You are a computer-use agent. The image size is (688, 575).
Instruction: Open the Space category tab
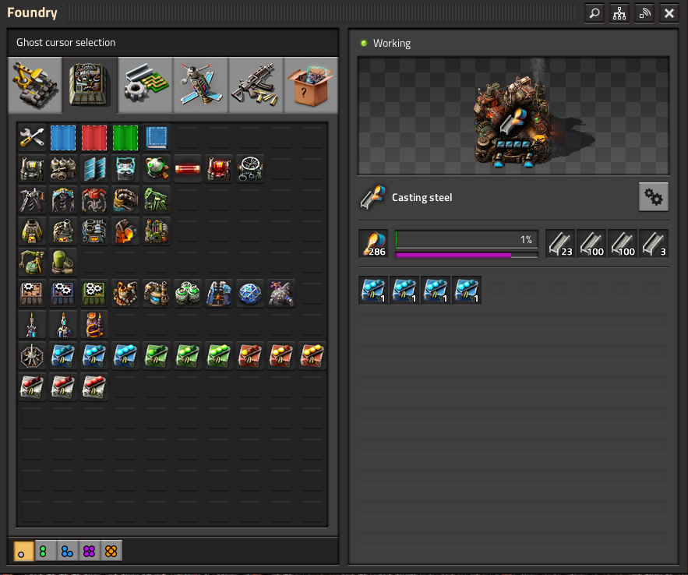click(201, 86)
